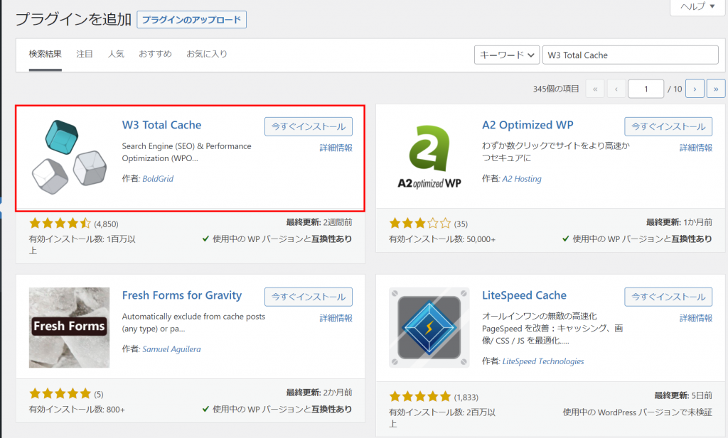The image size is (728, 438).
Task: Click the W3 Total Cache cubes icon
Action: click(69, 157)
